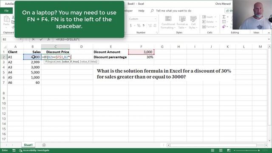Image resolution: width=272 pixels, height=153 pixels.
Task: Expand the Format dropdown arrow
Action: [216, 27]
